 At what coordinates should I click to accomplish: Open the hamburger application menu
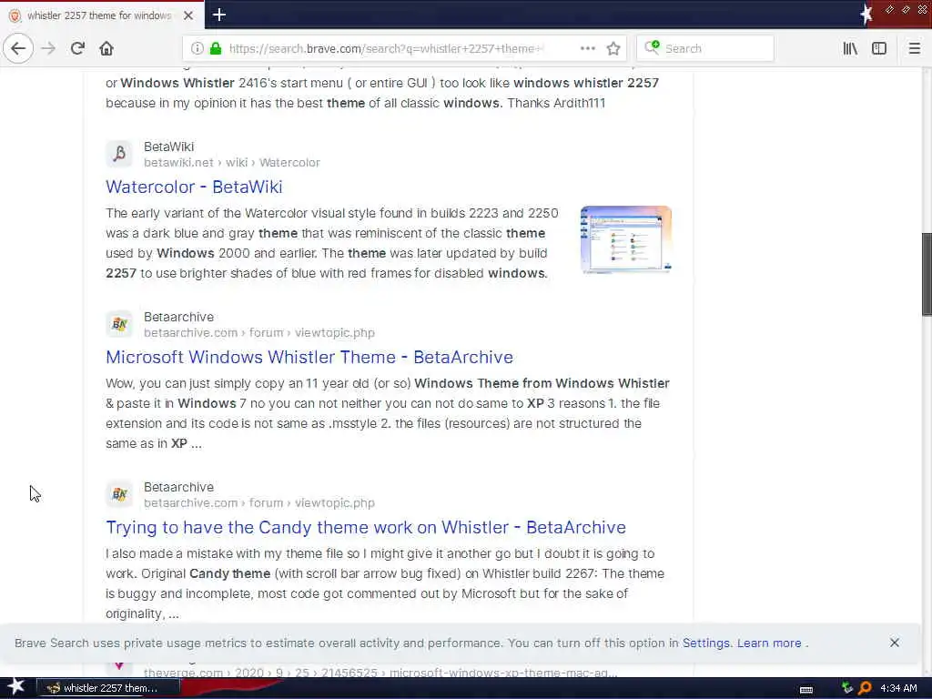tap(914, 48)
